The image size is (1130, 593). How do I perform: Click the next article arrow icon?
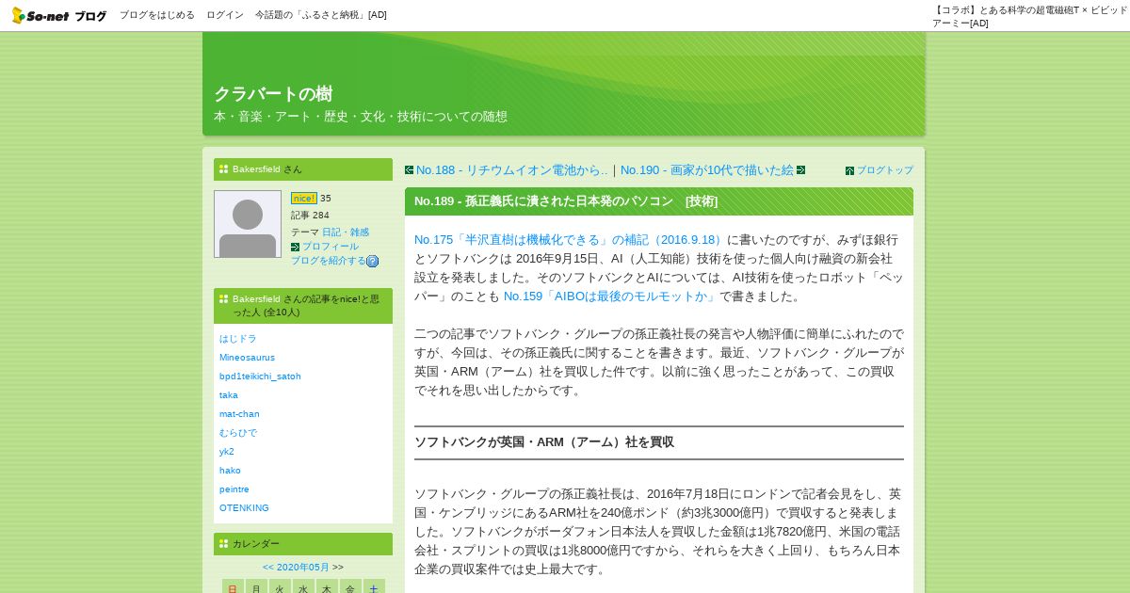click(x=801, y=170)
